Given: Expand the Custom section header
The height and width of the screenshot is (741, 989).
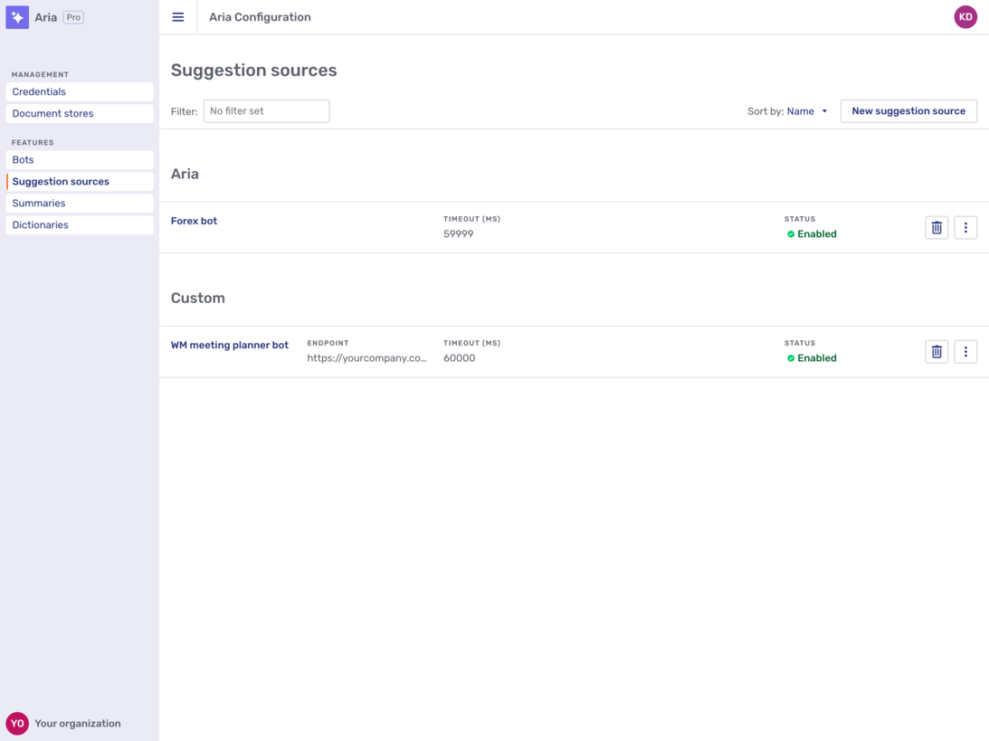Looking at the screenshot, I should (198, 298).
